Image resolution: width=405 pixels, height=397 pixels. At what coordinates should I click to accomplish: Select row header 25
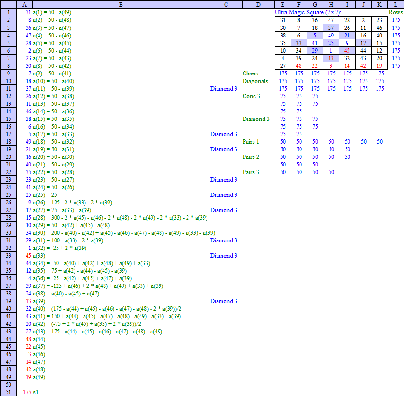[x=9, y=195]
